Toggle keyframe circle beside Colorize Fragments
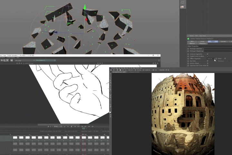Viewport: 232px width, 155px height. click(x=188, y=54)
